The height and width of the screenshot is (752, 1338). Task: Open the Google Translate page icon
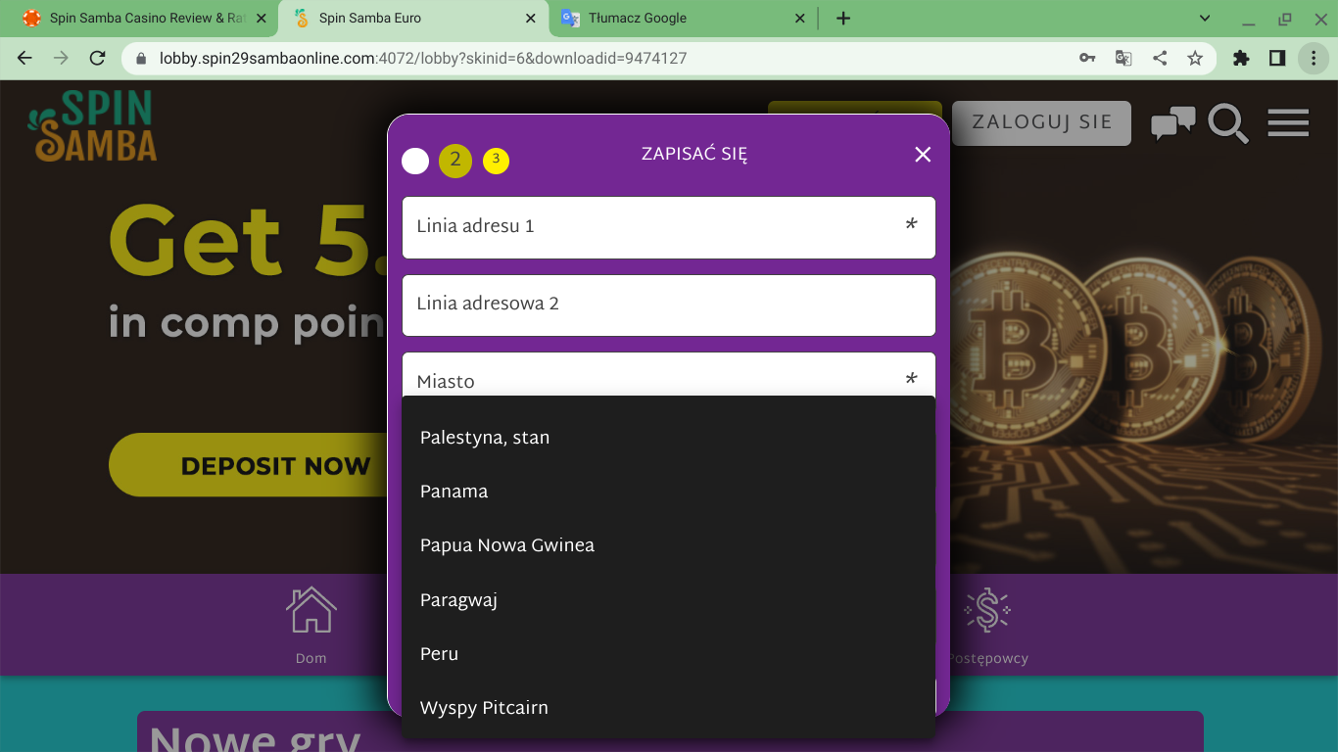pyautogui.click(x=1123, y=58)
